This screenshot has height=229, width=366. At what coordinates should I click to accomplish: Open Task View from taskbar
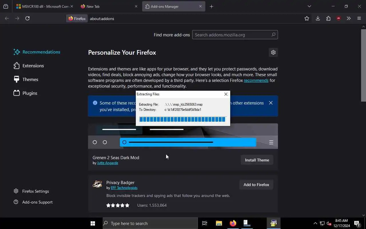[x=205, y=223]
